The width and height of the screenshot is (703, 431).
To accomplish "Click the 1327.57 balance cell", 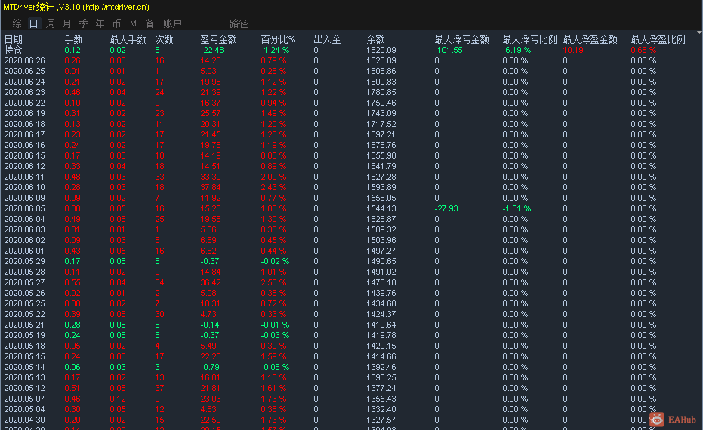I will (381, 420).
